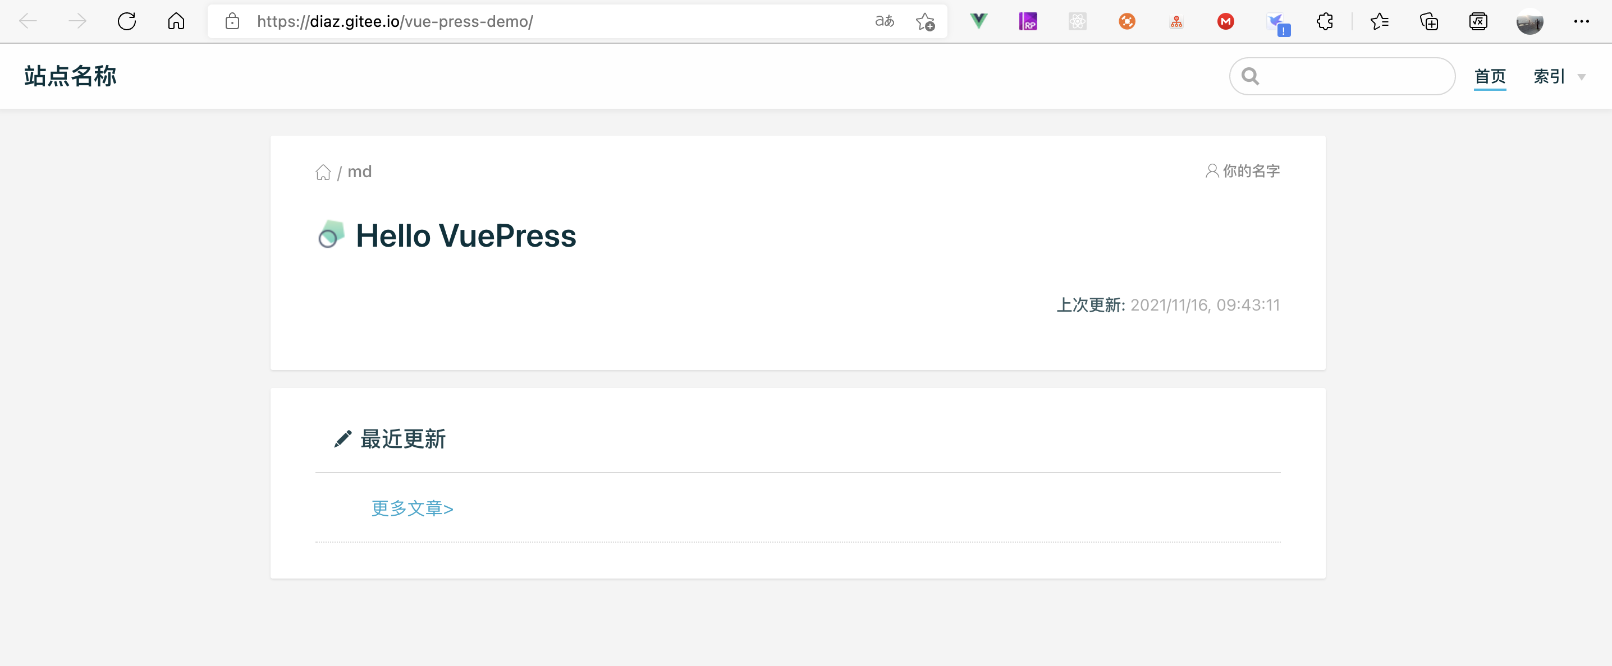The width and height of the screenshot is (1612, 666).
Task: Open the red M extension icon
Action: click(x=1226, y=21)
